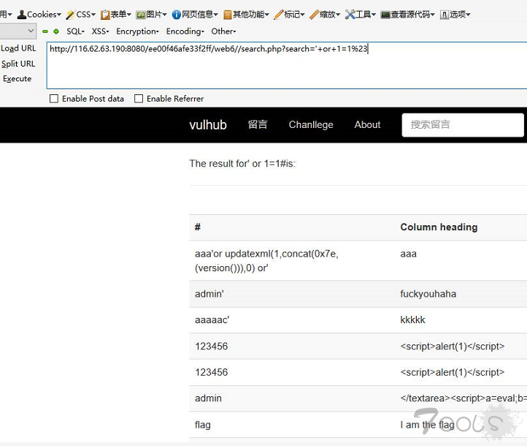527x446 pixels.
Task: Click the 选项 options icon
Action: pos(445,15)
